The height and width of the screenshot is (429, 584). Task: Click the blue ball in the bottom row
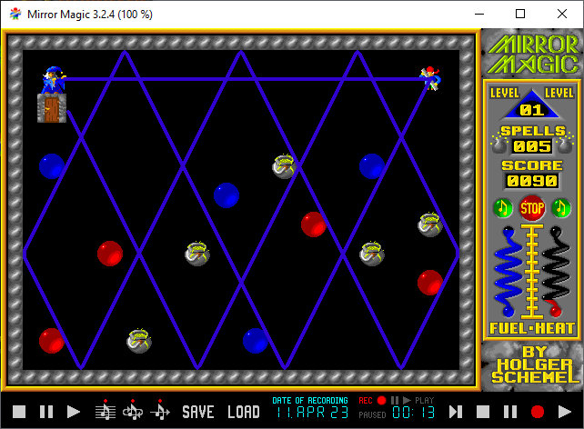click(x=255, y=341)
